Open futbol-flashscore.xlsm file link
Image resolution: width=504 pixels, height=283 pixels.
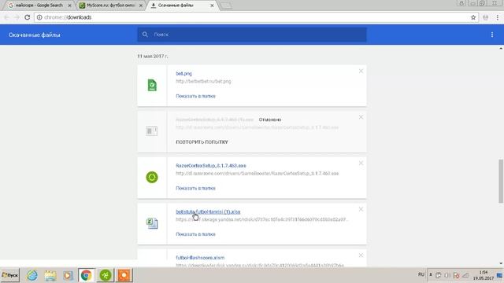pyautogui.click(x=200, y=258)
